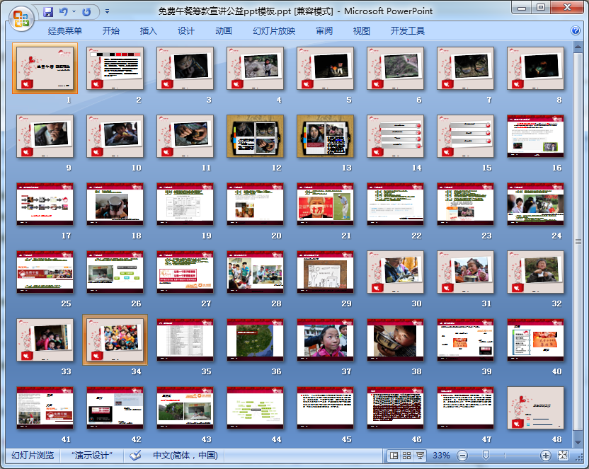589x469 pixels.
Task: Select slide 46 text thumbnail
Action: [396, 407]
